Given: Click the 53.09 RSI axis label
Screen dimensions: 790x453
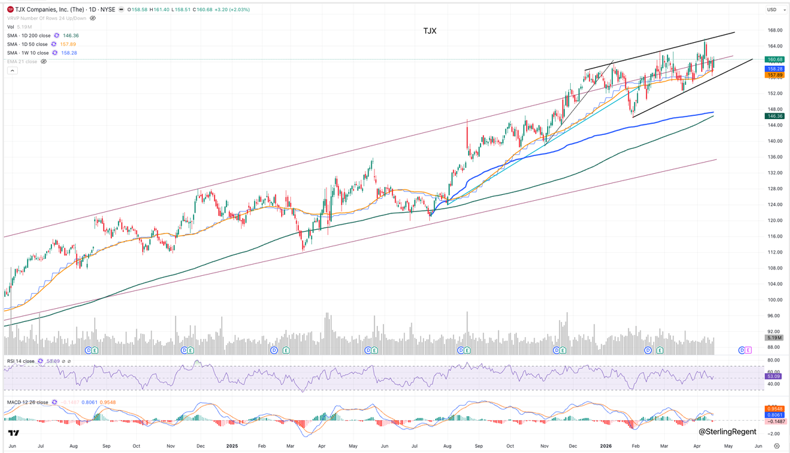Looking at the screenshot, I should pyautogui.click(x=774, y=378).
